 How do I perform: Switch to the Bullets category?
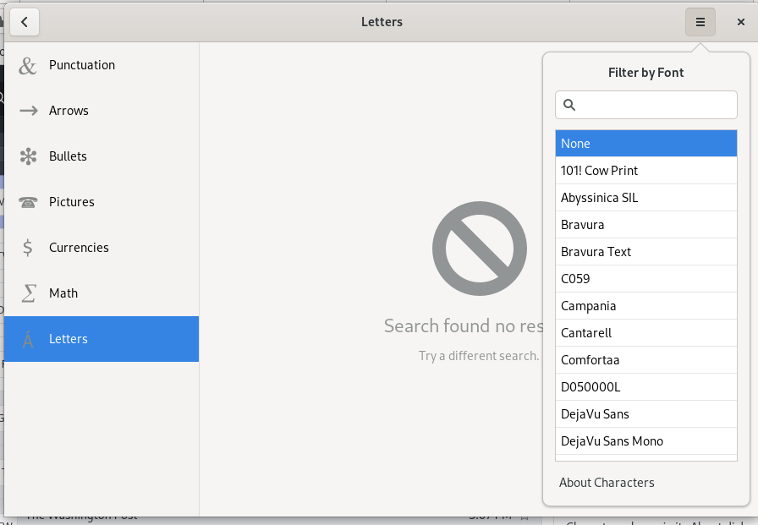tap(102, 156)
